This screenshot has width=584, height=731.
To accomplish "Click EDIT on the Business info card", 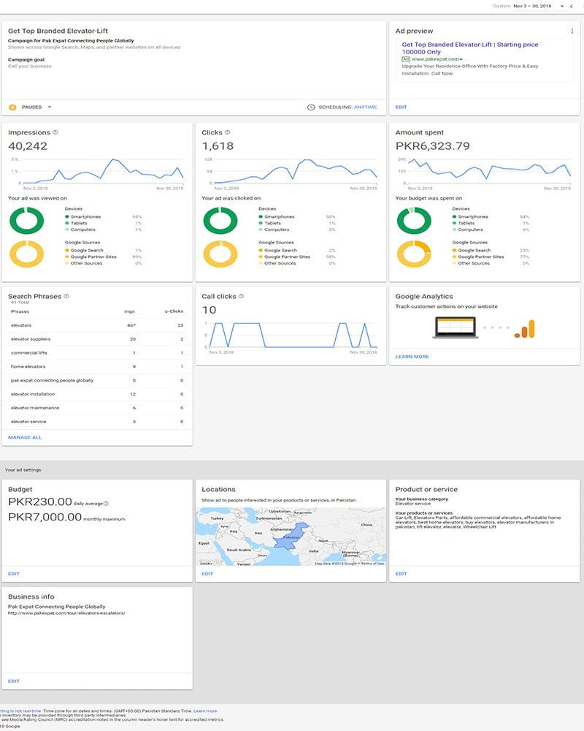I will tap(14, 681).
